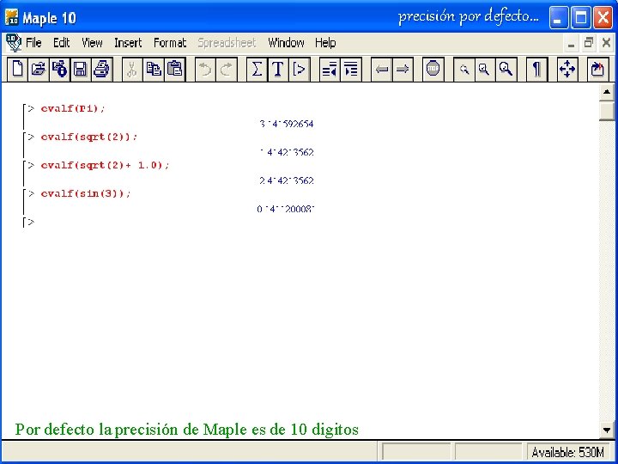Click the output value 0.1411200081
618x464 pixels.
[x=285, y=209]
